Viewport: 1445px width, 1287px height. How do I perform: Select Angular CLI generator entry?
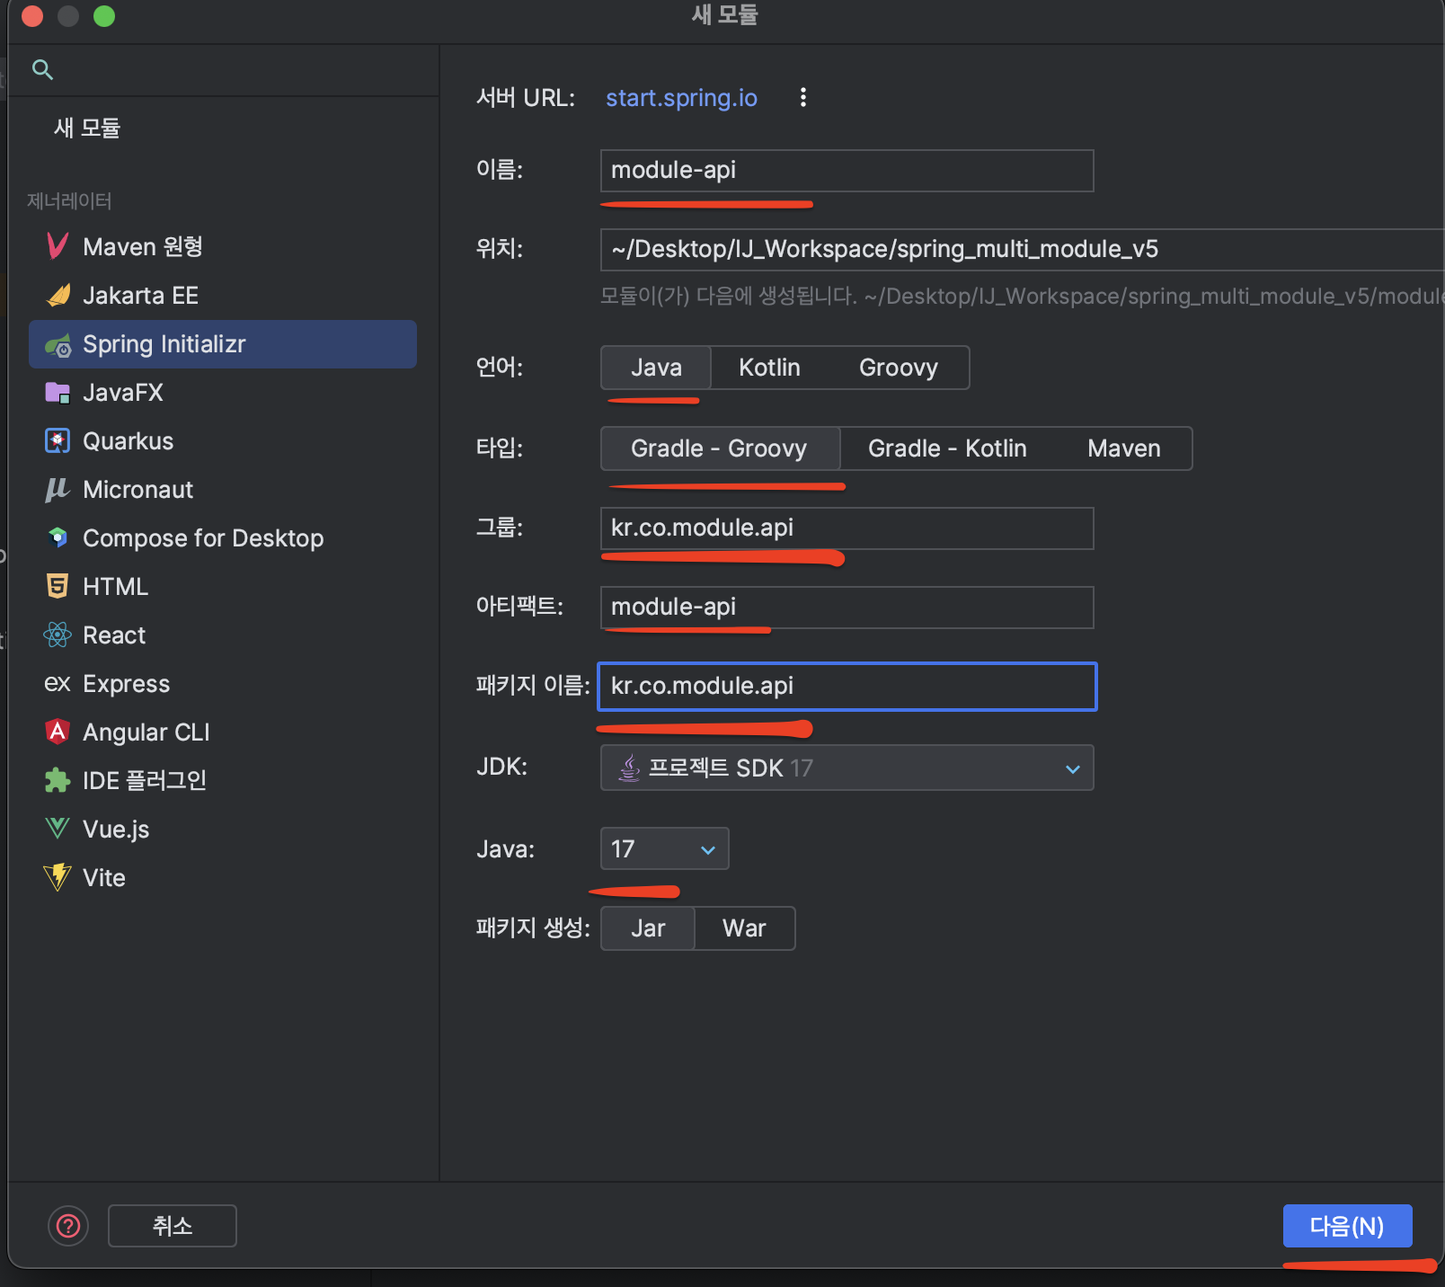pyautogui.click(x=223, y=732)
